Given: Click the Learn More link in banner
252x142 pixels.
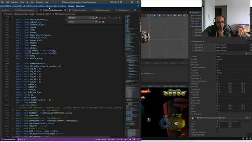Looking at the screenshot, I should [80, 6].
